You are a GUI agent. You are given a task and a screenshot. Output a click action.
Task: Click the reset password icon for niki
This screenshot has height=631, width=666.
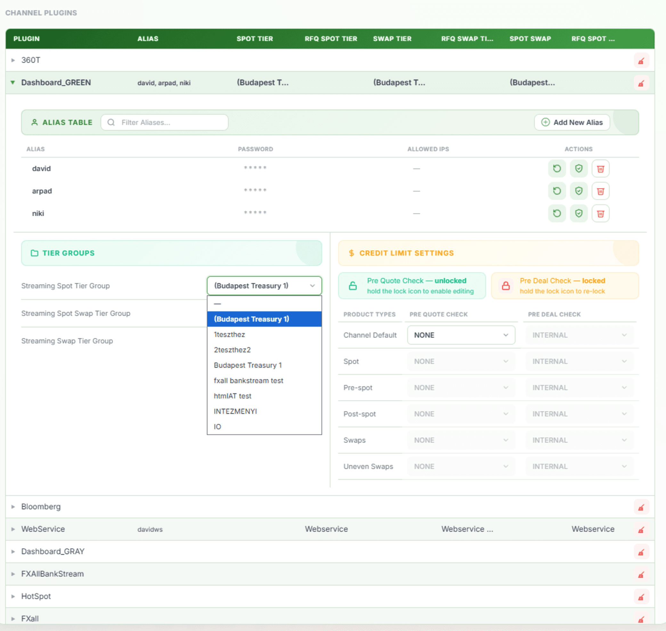point(557,213)
